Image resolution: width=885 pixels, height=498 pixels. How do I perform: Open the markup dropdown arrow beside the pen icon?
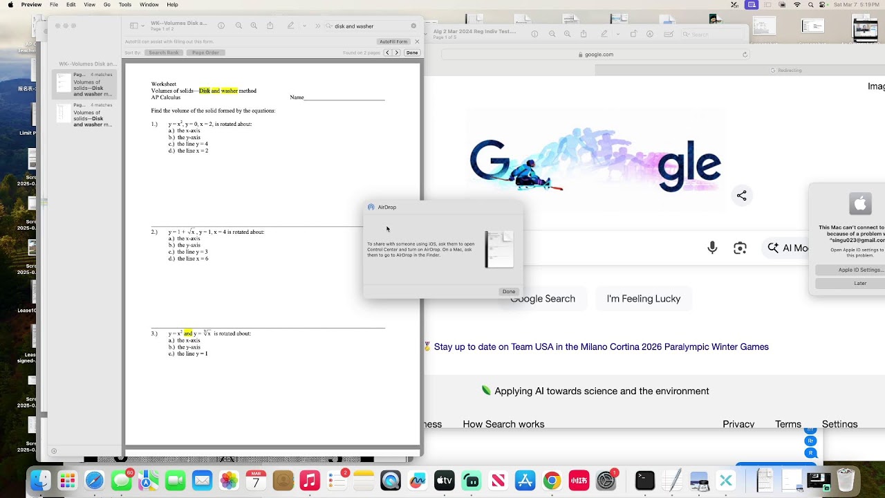[x=304, y=26]
